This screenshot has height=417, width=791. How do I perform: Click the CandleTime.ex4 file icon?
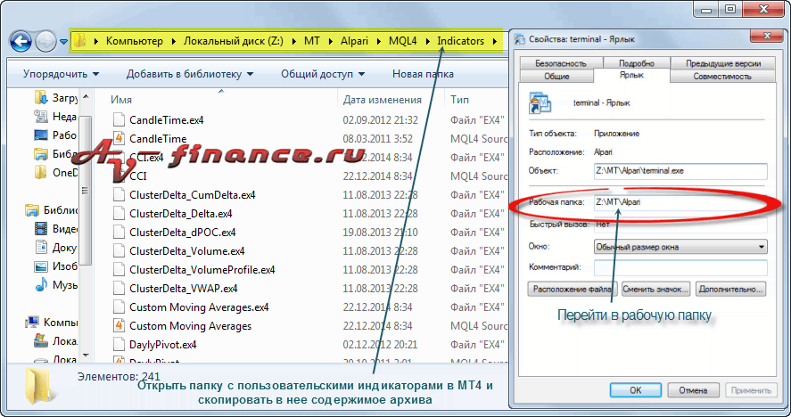tap(119, 120)
